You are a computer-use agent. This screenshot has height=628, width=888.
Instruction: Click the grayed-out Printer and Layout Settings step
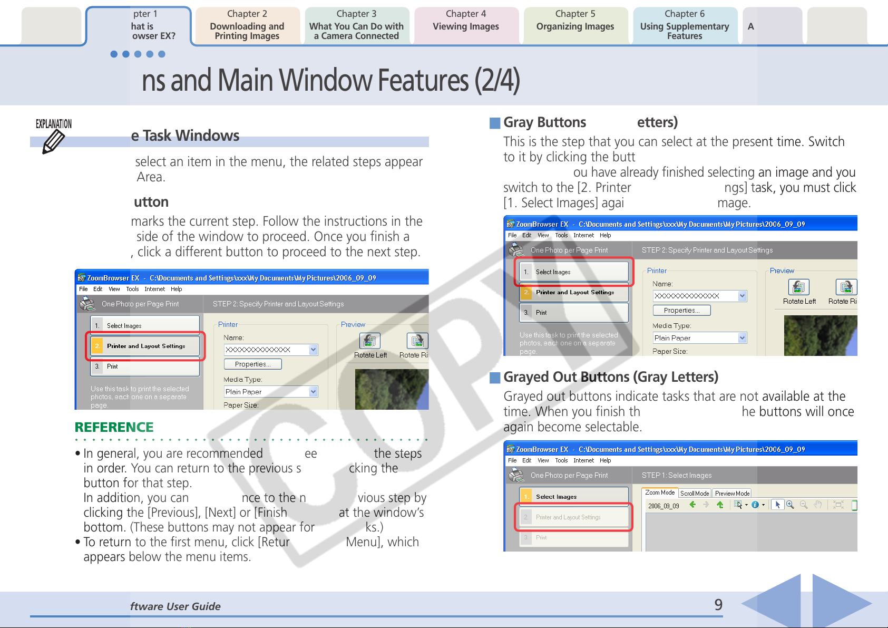click(x=573, y=517)
